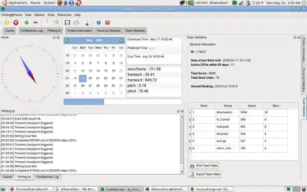307x192 pixels.
Task: Click the red minus remove icon
Action: pos(35,23)
